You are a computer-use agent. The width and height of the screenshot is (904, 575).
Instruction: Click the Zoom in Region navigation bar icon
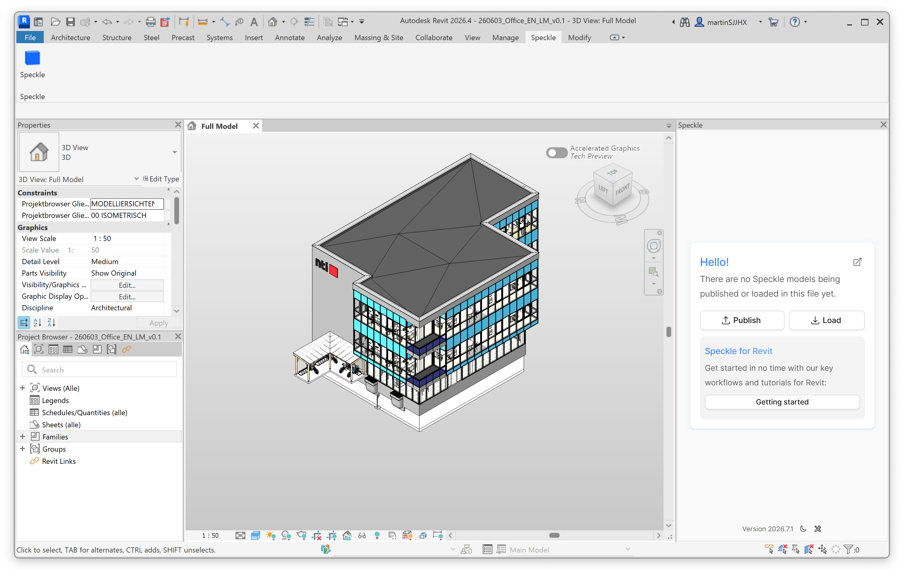tap(654, 271)
